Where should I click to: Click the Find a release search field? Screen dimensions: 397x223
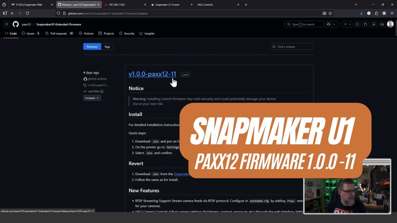pyautogui.click(x=292, y=47)
